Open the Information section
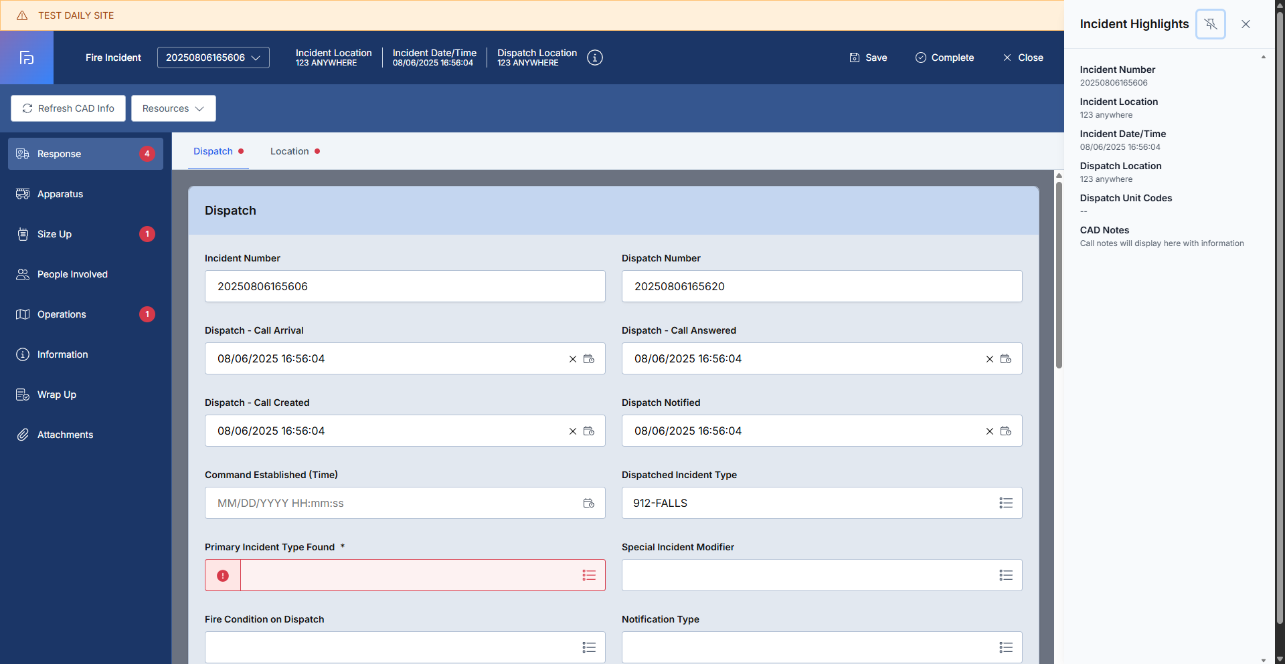This screenshot has width=1285, height=664. 86,354
